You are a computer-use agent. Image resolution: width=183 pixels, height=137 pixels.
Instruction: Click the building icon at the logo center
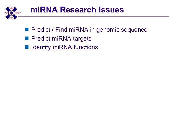(11, 12)
